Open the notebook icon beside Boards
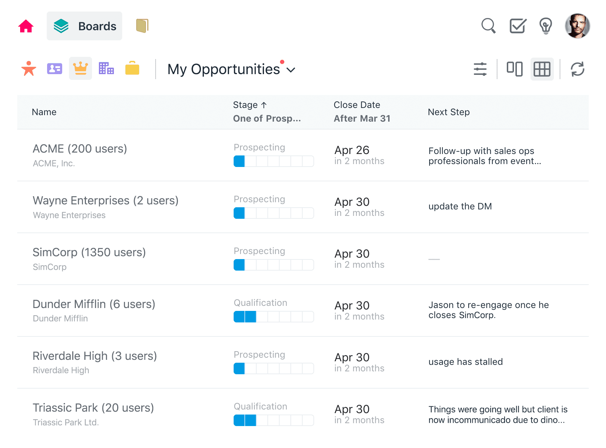Screen dimensions: 606x448 point(142,26)
